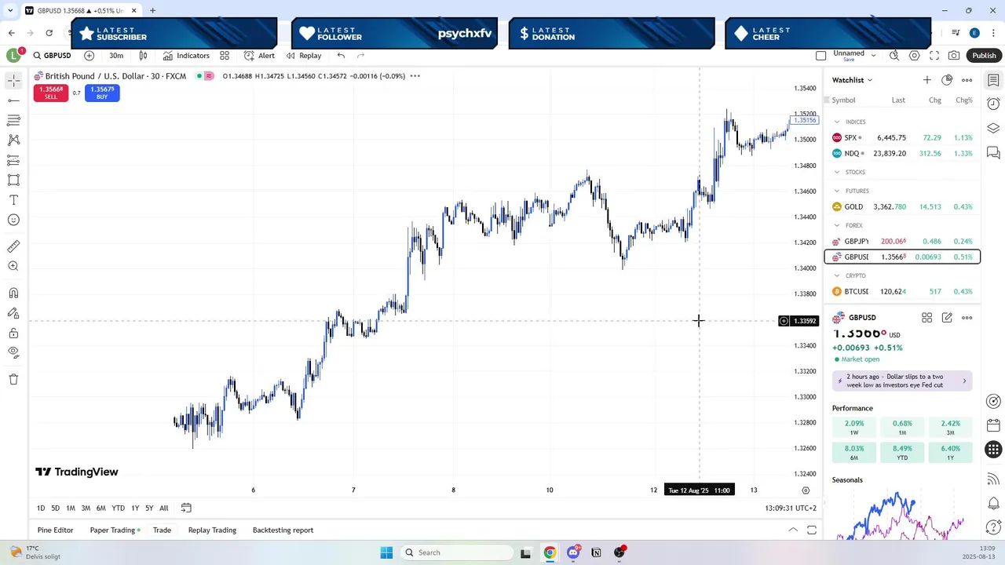This screenshot has width=1005, height=565.
Task: Expand the Watchlist name dropdown
Action: click(x=853, y=80)
